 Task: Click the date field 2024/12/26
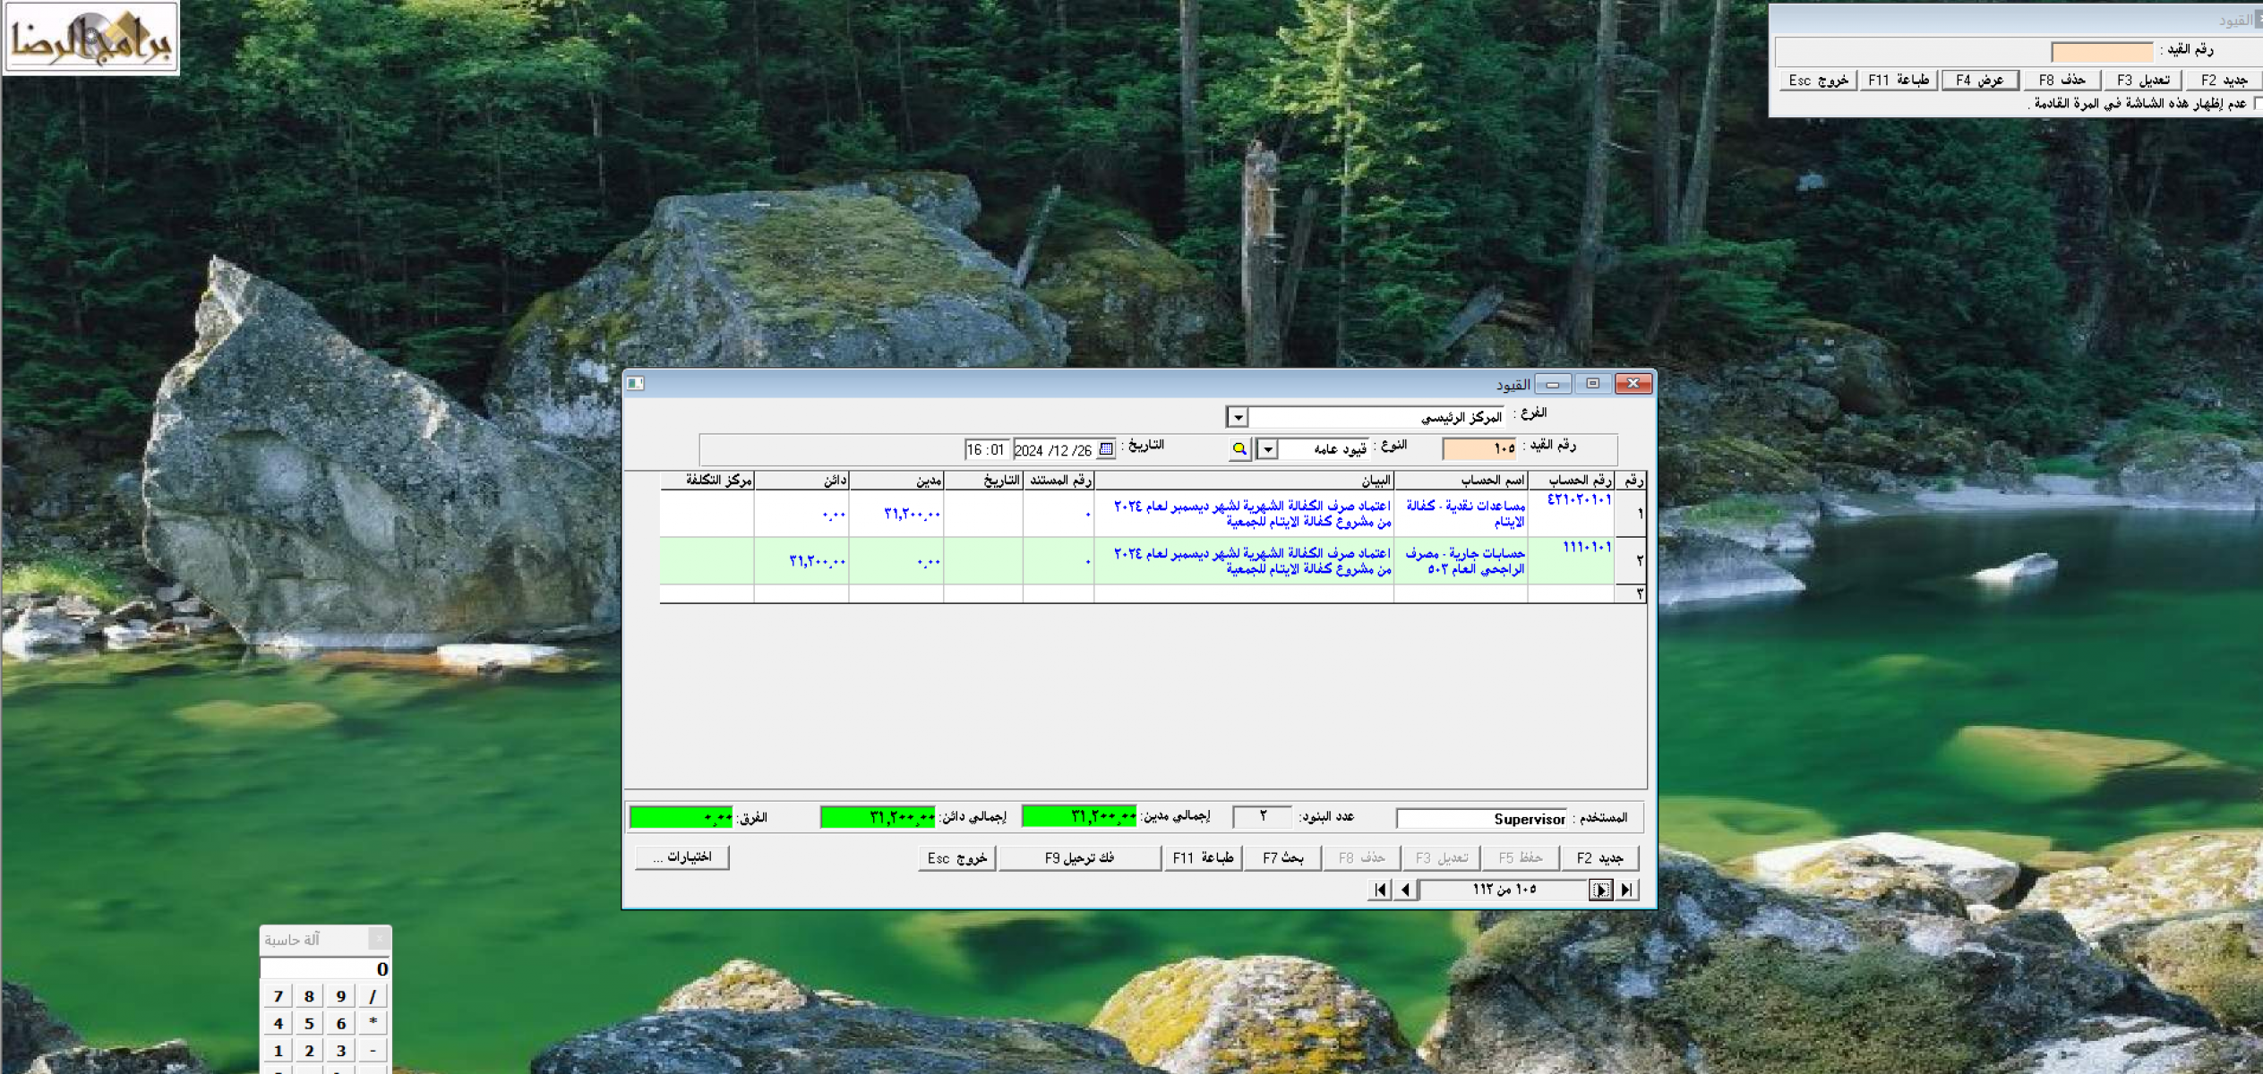[x=1055, y=449]
